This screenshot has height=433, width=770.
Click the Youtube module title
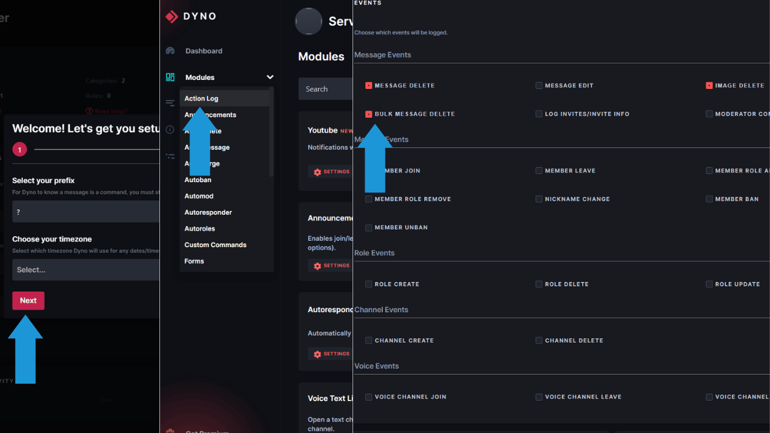point(322,131)
